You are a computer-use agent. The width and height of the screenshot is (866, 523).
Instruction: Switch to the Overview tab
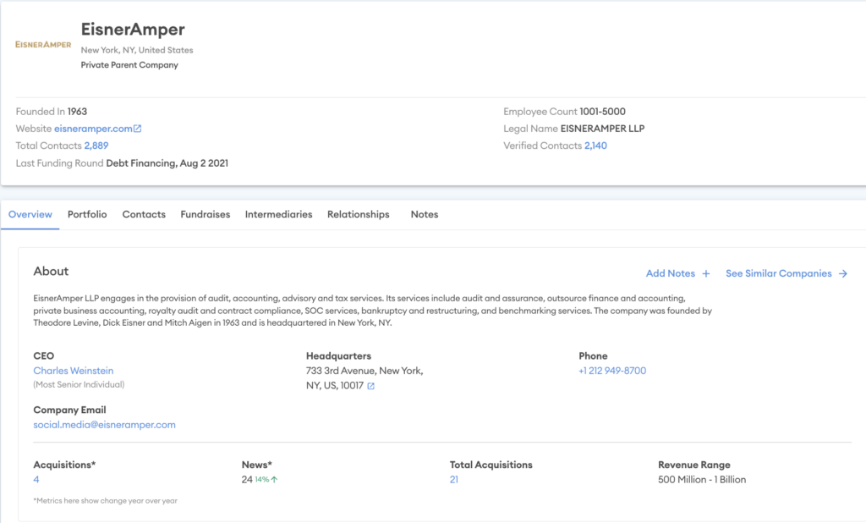[30, 214]
